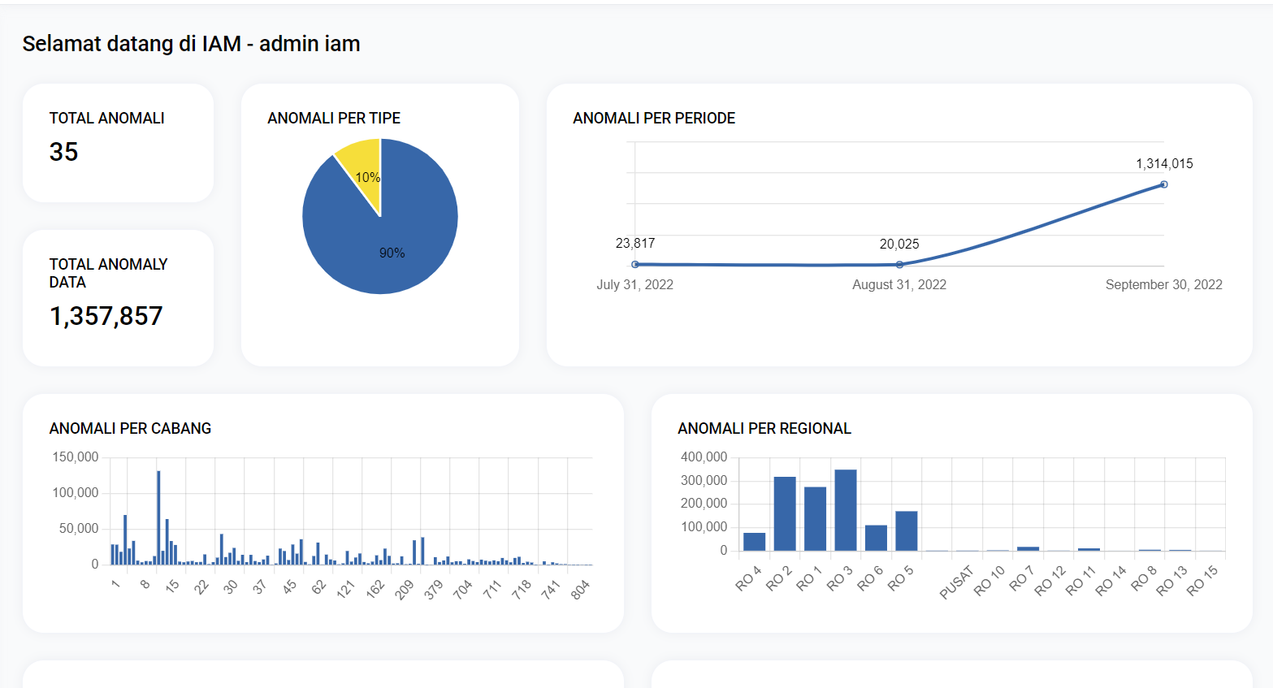Click the 150,000 y-axis label in cabang chart
1273x688 pixels.
pyautogui.click(x=76, y=457)
